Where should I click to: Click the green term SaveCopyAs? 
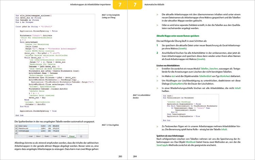pos(163,145)
